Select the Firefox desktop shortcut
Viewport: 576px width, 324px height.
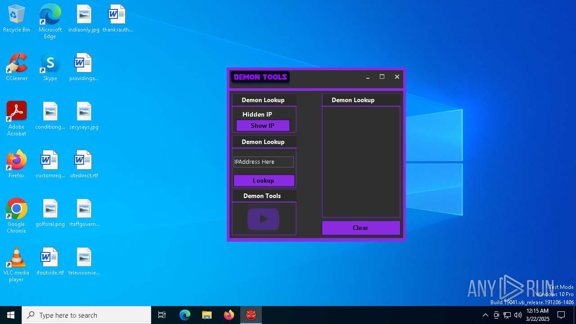(17, 165)
